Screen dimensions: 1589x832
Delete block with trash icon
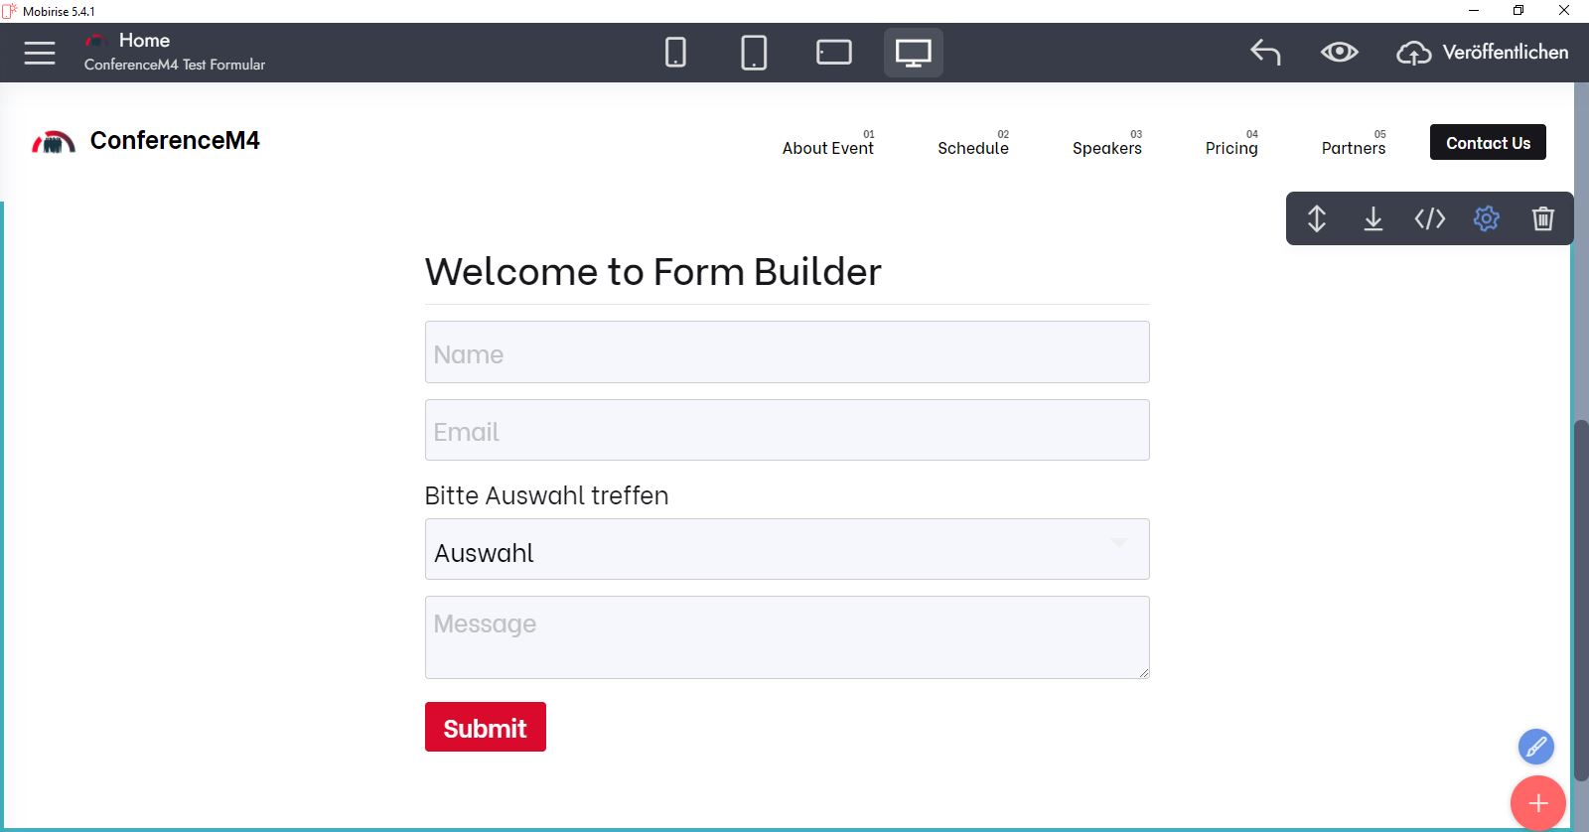tap(1542, 218)
